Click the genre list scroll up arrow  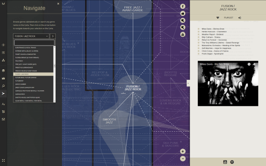tap(54, 47)
